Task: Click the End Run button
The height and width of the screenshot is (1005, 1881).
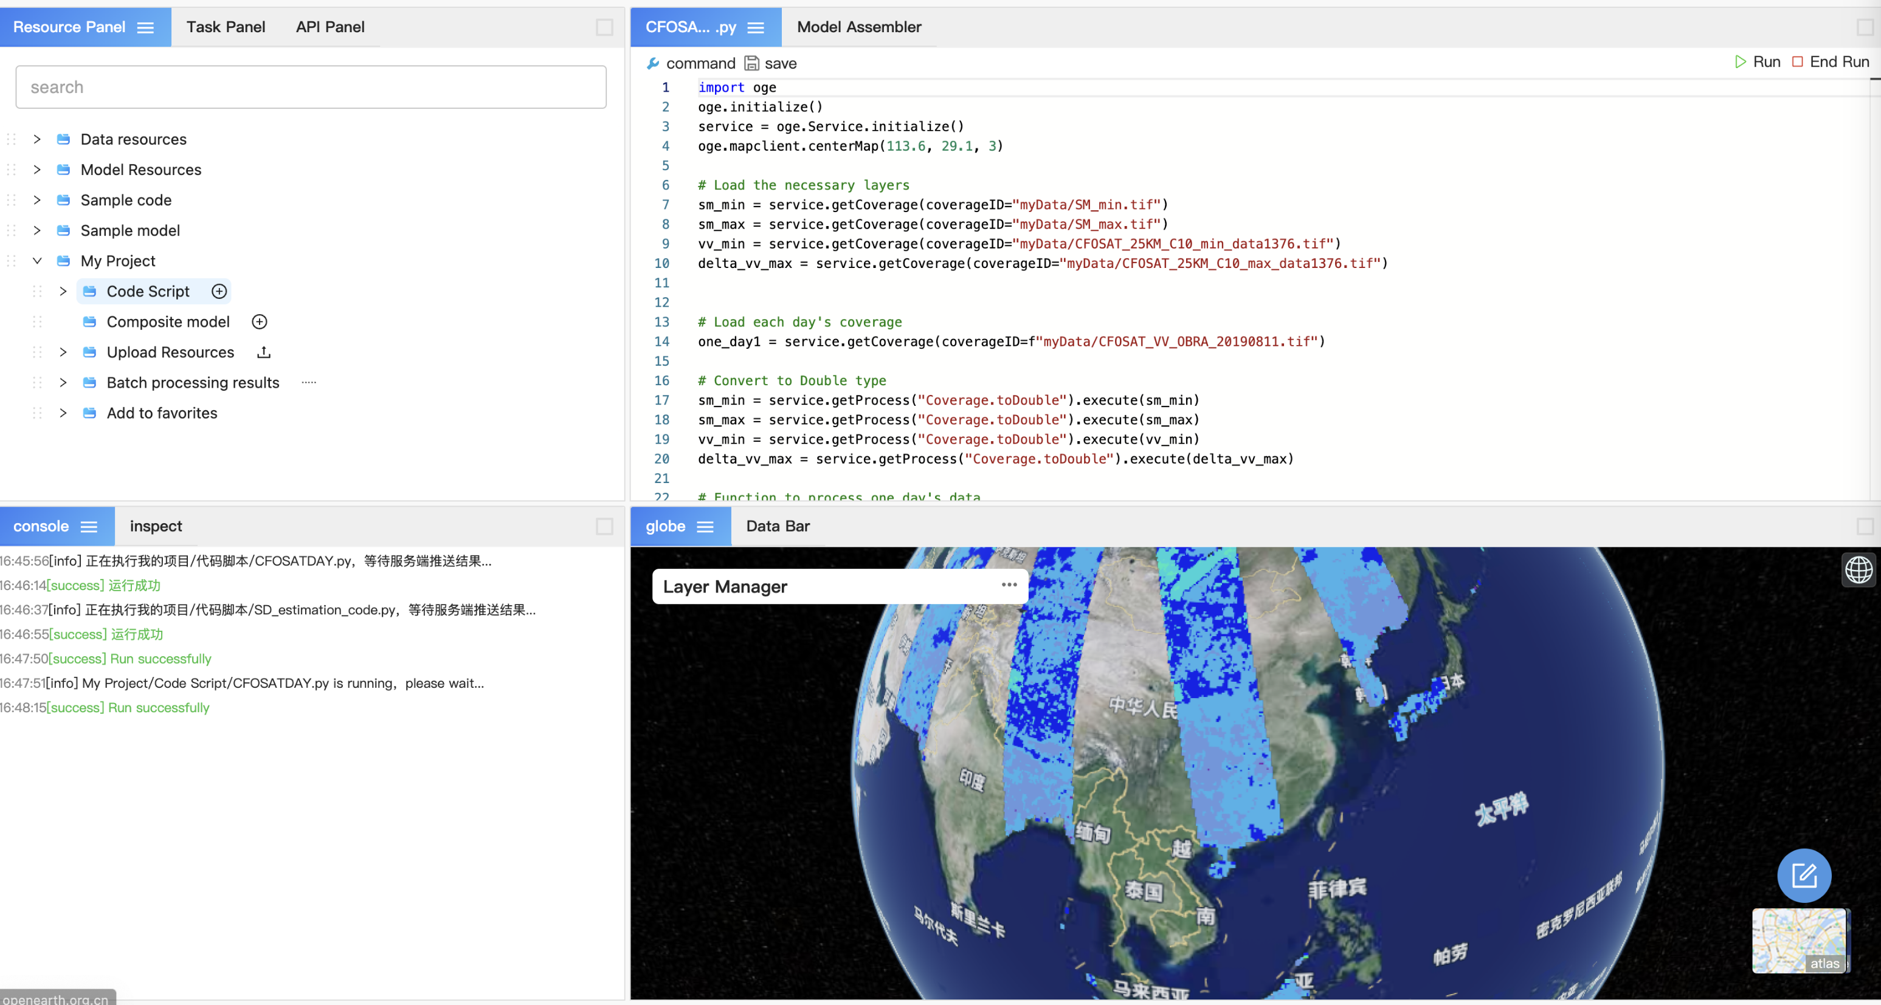Action: click(1830, 62)
